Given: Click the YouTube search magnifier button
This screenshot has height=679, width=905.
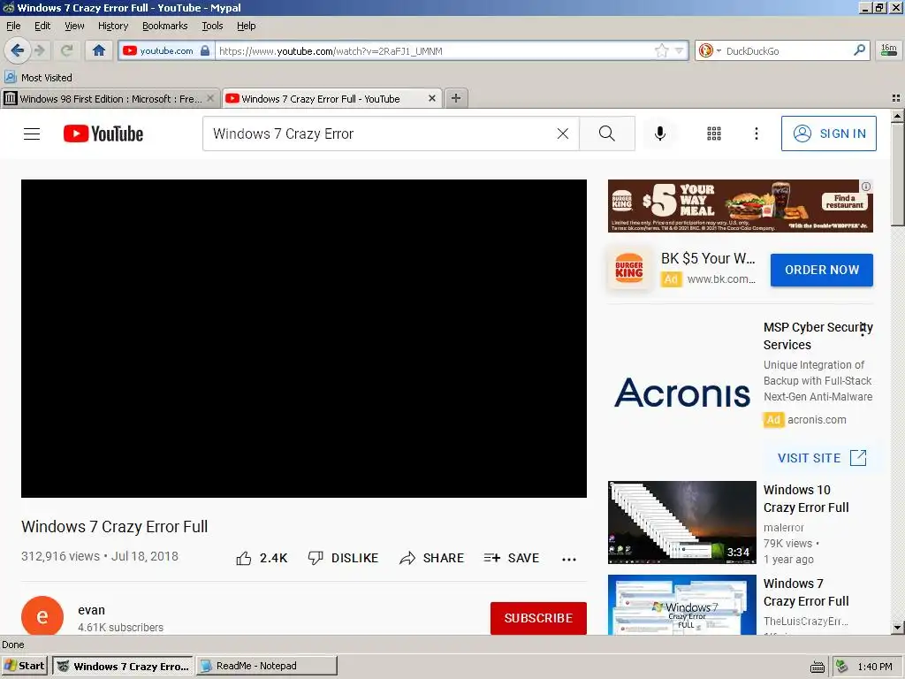Looking at the screenshot, I should tap(607, 134).
